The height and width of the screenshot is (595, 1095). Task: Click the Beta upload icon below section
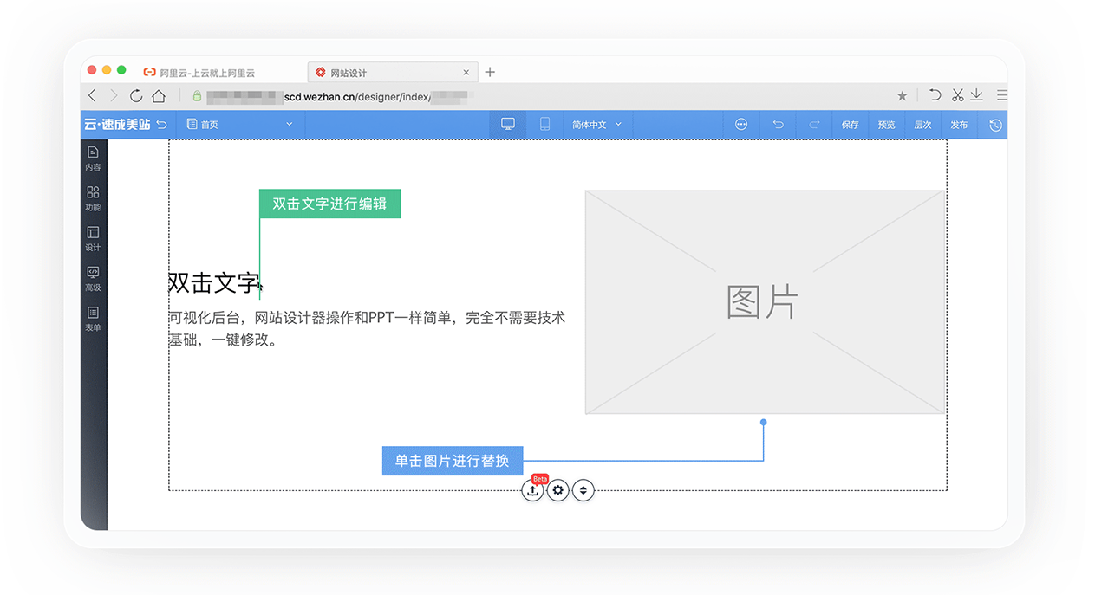pyautogui.click(x=532, y=490)
